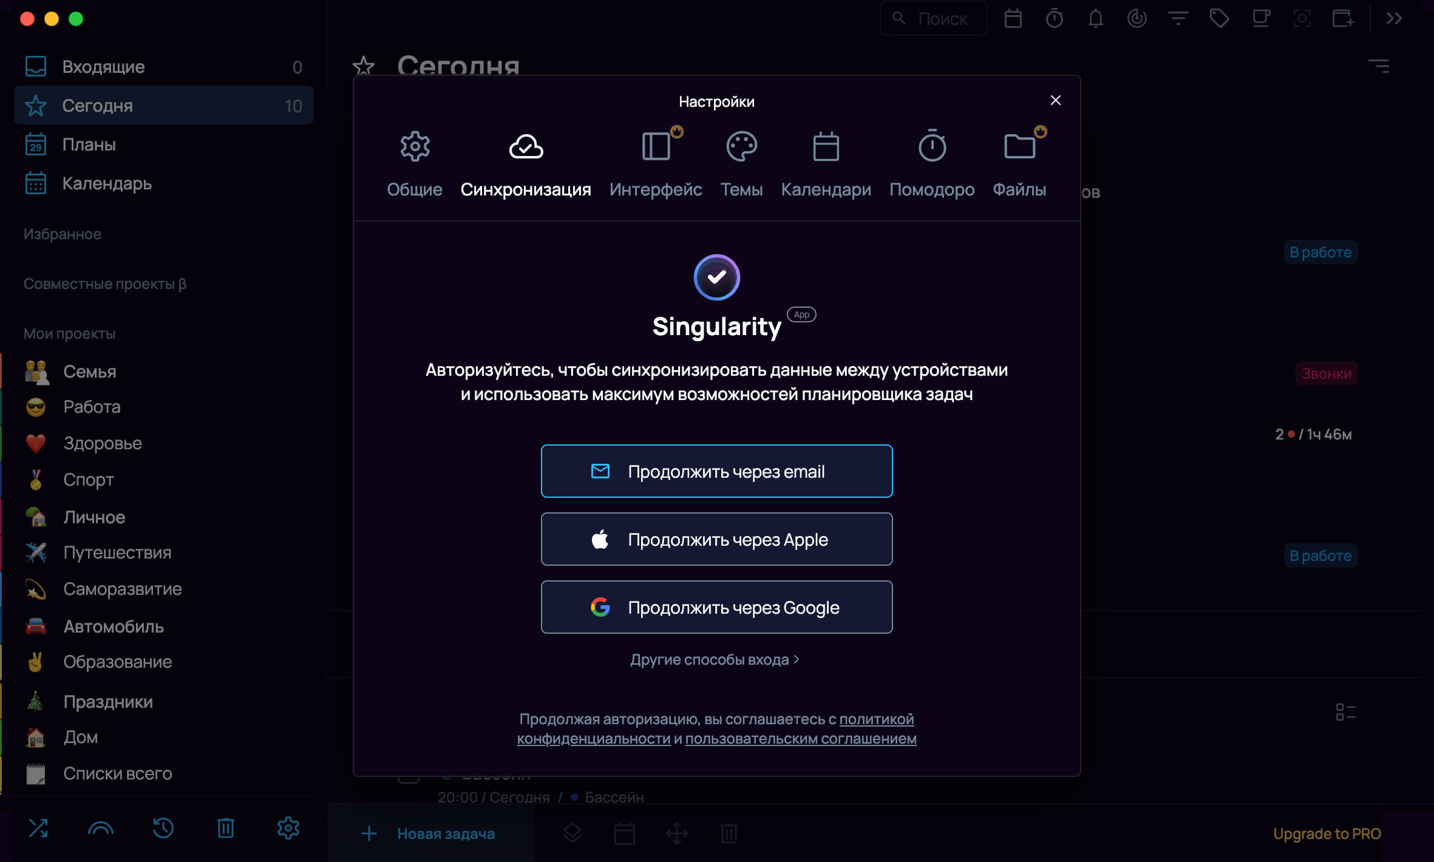The height and width of the screenshot is (862, 1434).
Task: Select the Синхронизация settings tab
Action: (526, 164)
